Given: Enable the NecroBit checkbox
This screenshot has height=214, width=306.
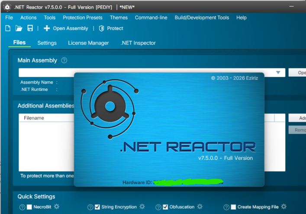Looking at the screenshot, I should (29, 207).
